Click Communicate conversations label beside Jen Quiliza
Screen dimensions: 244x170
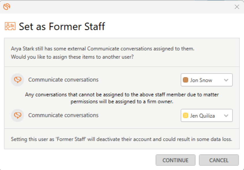63,115
